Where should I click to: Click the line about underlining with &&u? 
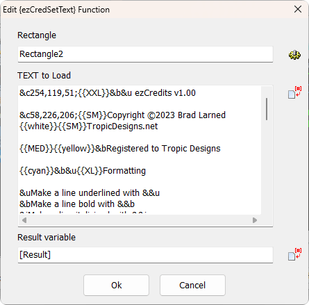tap(90, 193)
